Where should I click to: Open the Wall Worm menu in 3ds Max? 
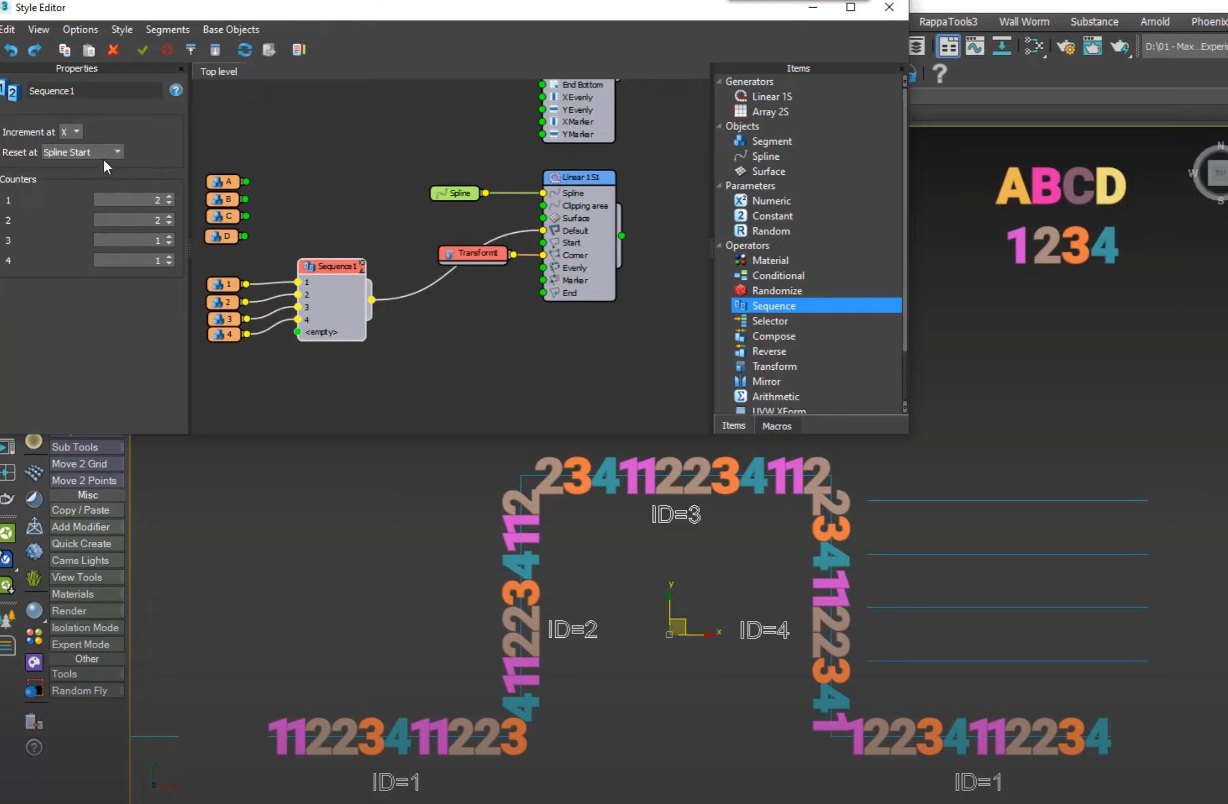pos(1024,22)
